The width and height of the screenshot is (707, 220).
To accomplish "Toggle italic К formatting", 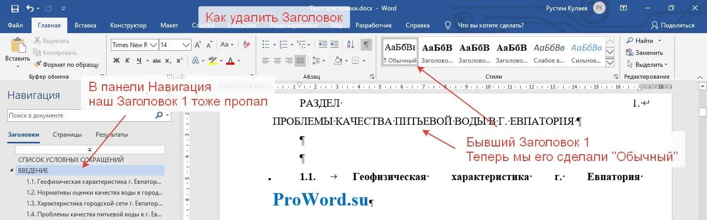I will 127,61.
